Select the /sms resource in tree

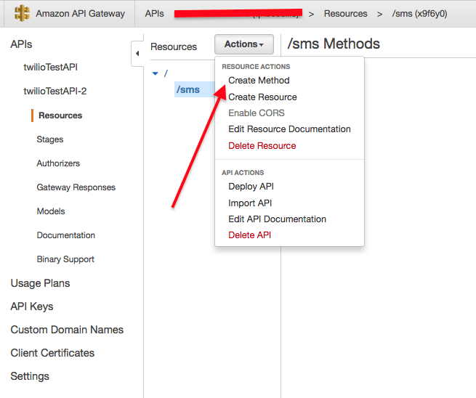point(188,89)
